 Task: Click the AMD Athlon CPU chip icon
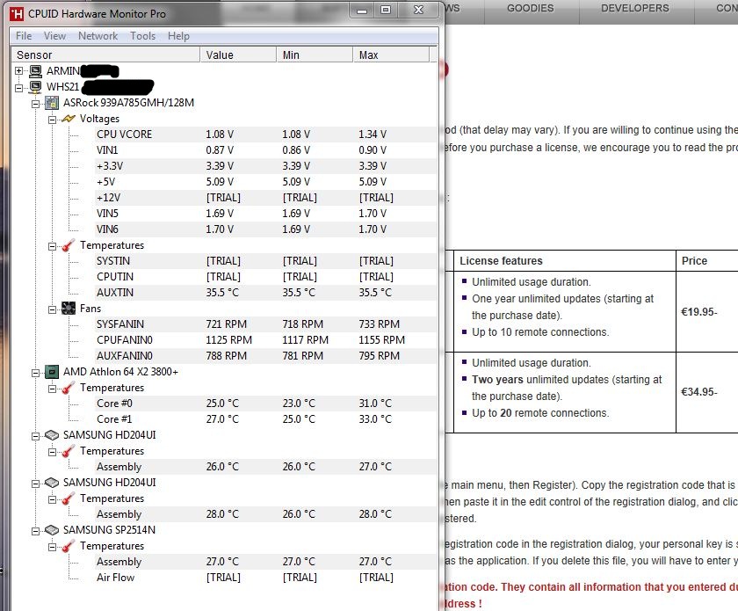tap(52, 372)
